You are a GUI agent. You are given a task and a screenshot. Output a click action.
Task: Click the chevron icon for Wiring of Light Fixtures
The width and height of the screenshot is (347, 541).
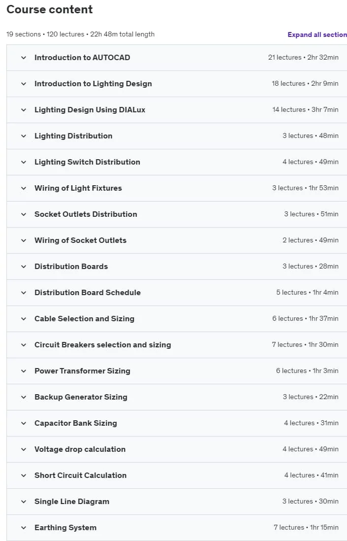(24, 188)
